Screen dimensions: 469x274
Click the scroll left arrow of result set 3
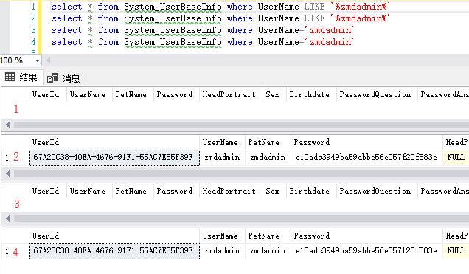tap(8, 219)
